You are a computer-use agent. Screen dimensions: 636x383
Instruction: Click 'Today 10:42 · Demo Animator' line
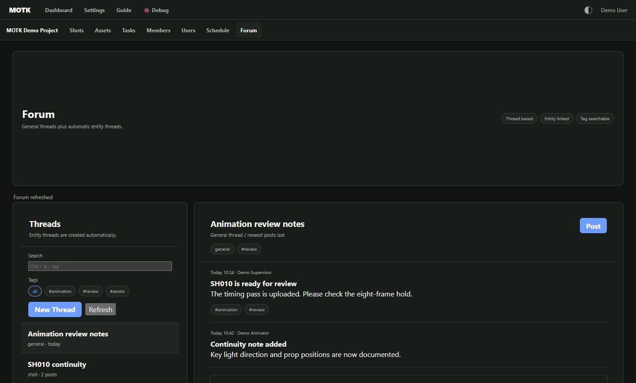(x=240, y=333)
